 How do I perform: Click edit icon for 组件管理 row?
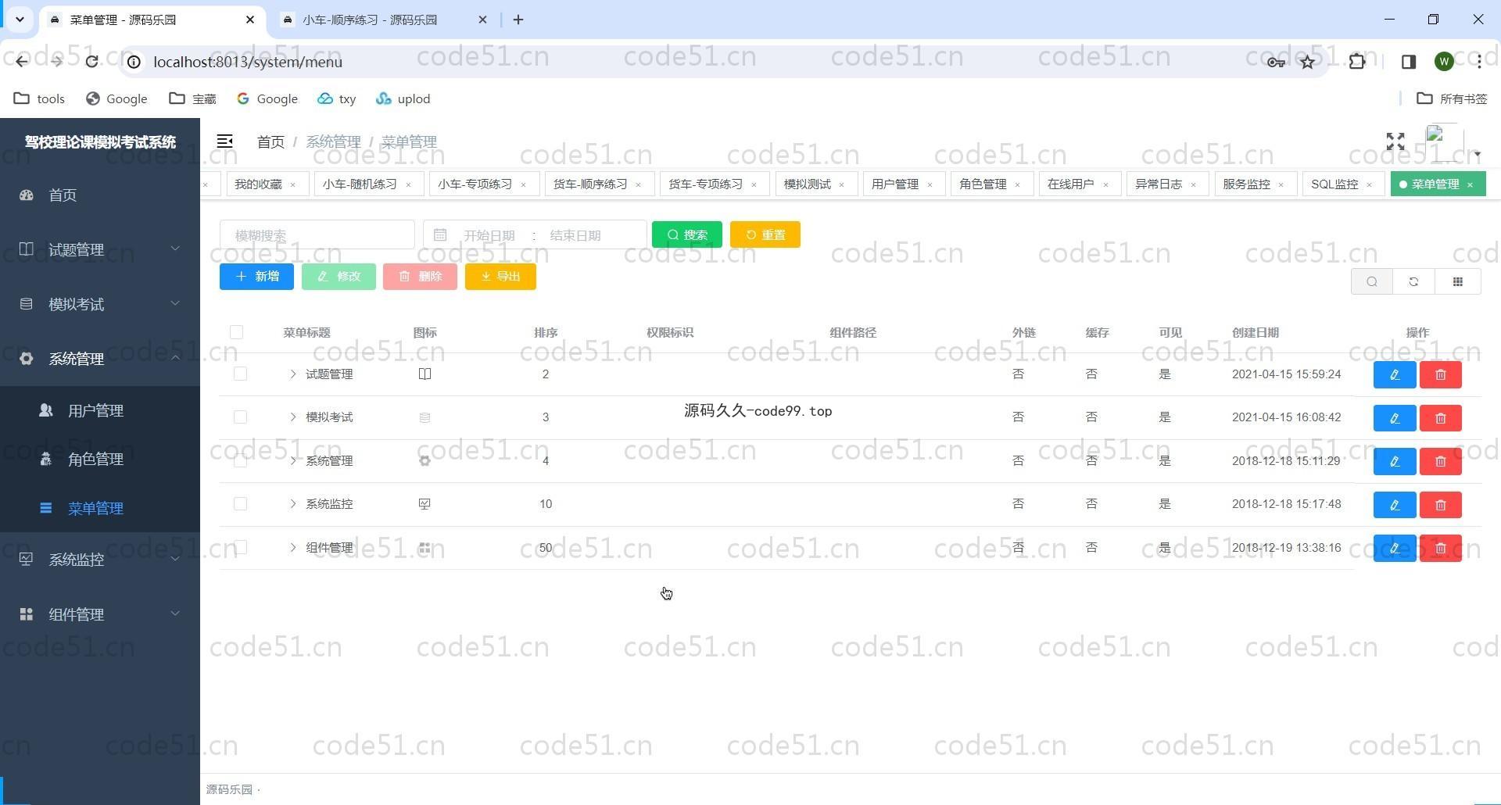pos(1395,548)
